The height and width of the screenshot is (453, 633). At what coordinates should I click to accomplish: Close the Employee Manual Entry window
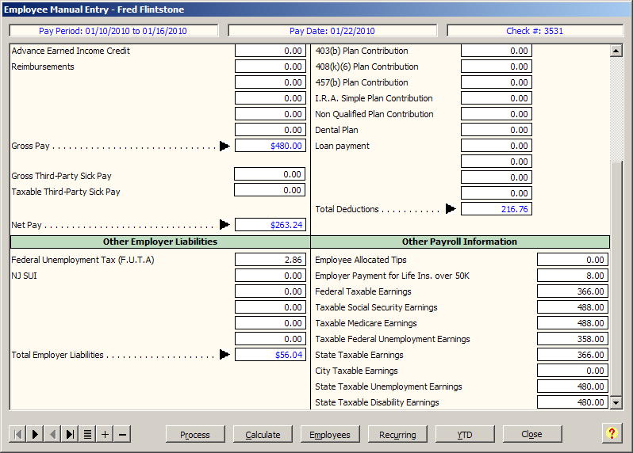tap(532, 434)
